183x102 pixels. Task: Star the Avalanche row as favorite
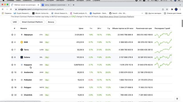[12, 72]
